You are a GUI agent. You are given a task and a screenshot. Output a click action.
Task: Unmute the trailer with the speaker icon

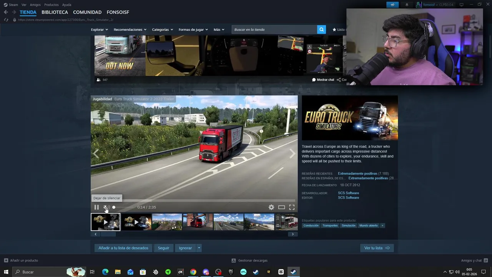pos(106,207)
